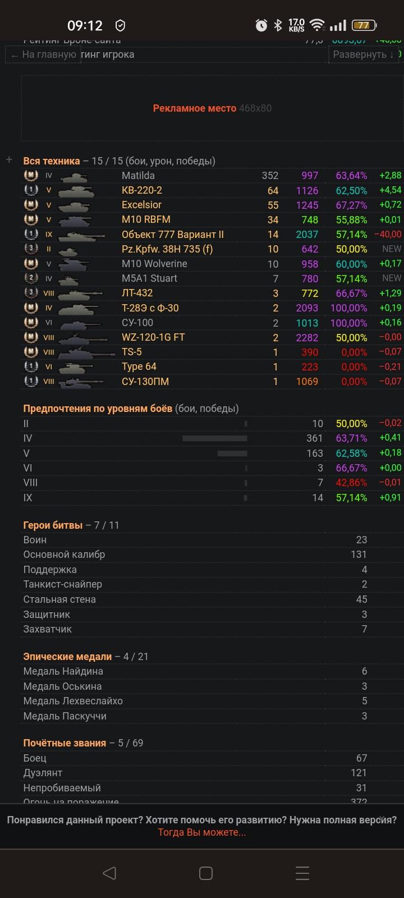Viewport: 404px width, 898px height.
Task: Tap the WZ-120-1G FT tank name
Action: [153, 337]
